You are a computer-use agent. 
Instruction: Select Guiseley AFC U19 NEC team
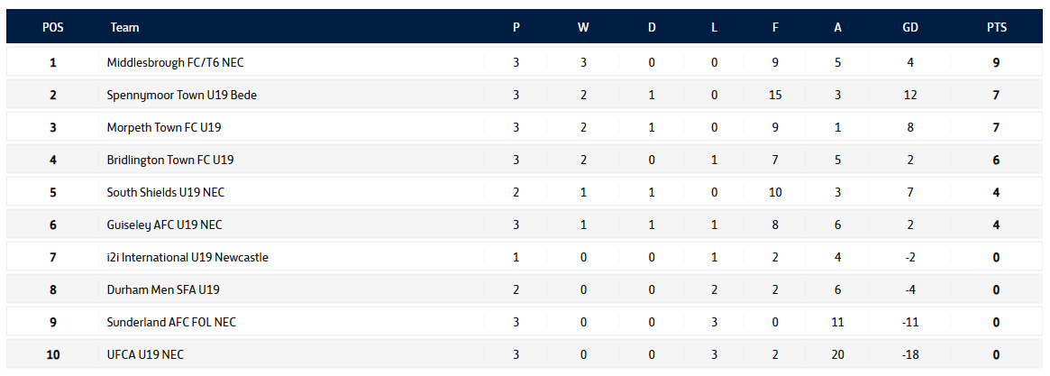pyautogui.click(x=164, y=225)
